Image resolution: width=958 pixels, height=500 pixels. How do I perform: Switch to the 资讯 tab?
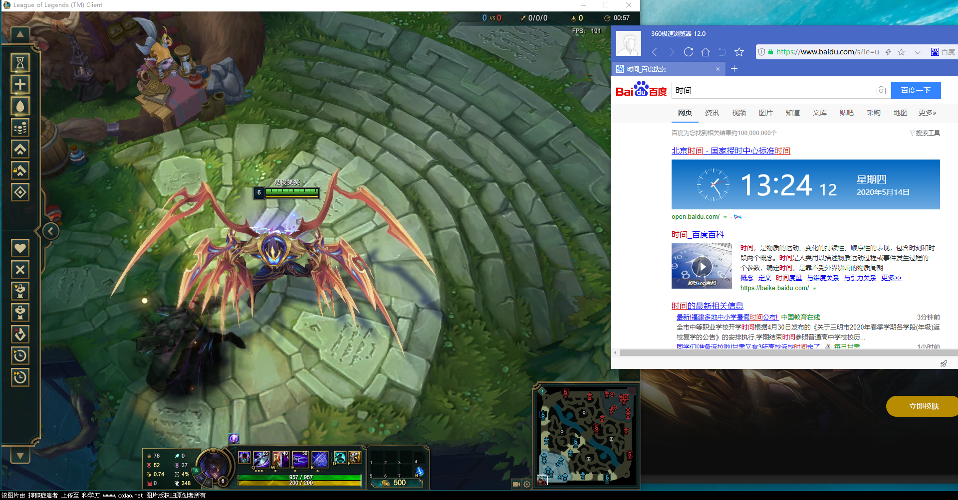click(712, 113)
